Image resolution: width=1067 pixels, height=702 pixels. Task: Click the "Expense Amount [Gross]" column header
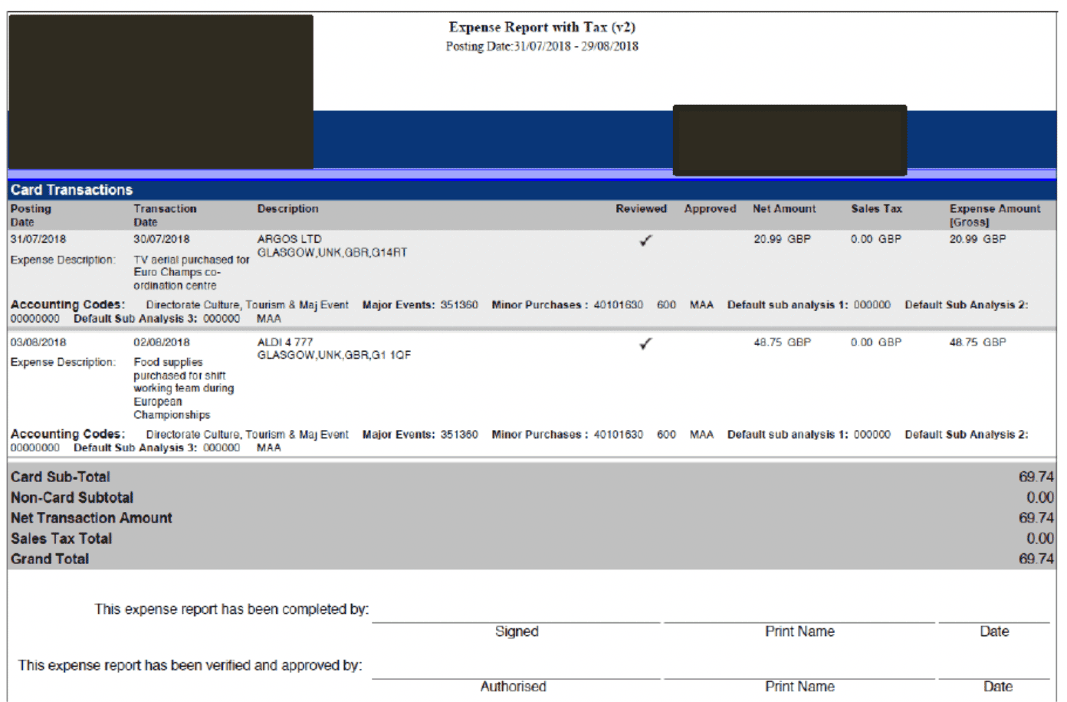(x=995, y=215)
